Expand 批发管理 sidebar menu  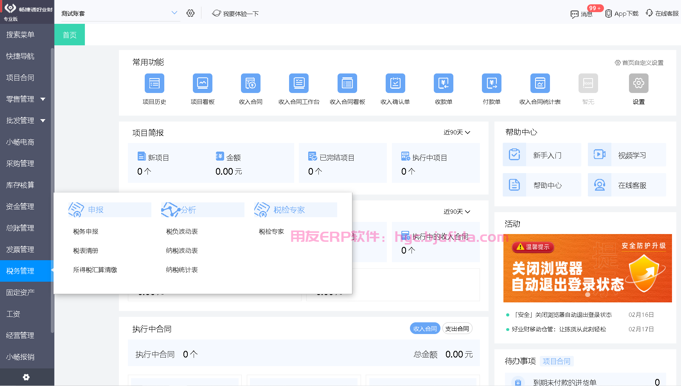(43, 121)
